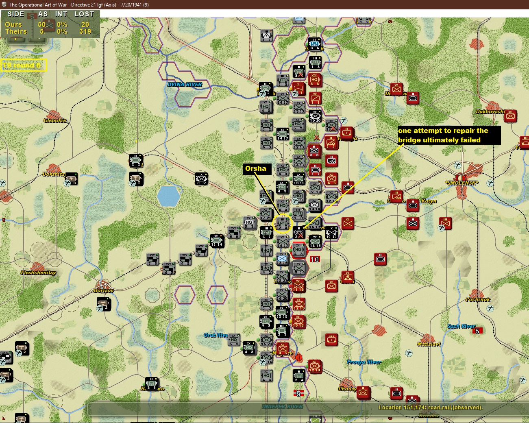
Task: Click the SMOLENSK city label
Action: [x=462, y=183]
